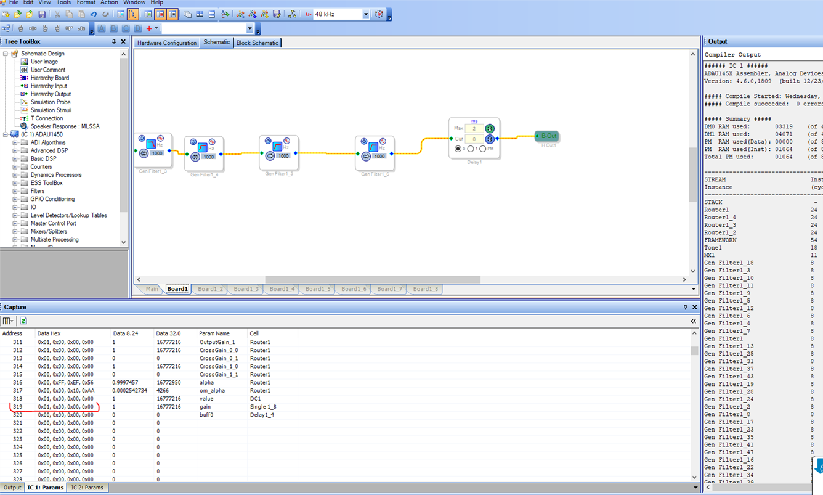
Task: Click the Copy toolbar icon
Action: (x=69, y=14)
